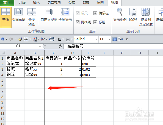Image resolution: width=163 pixels, height=125 pixels.
Task: Toggle the Formula Bar (编辑栏) checkbox
Action: coord(95,13)
